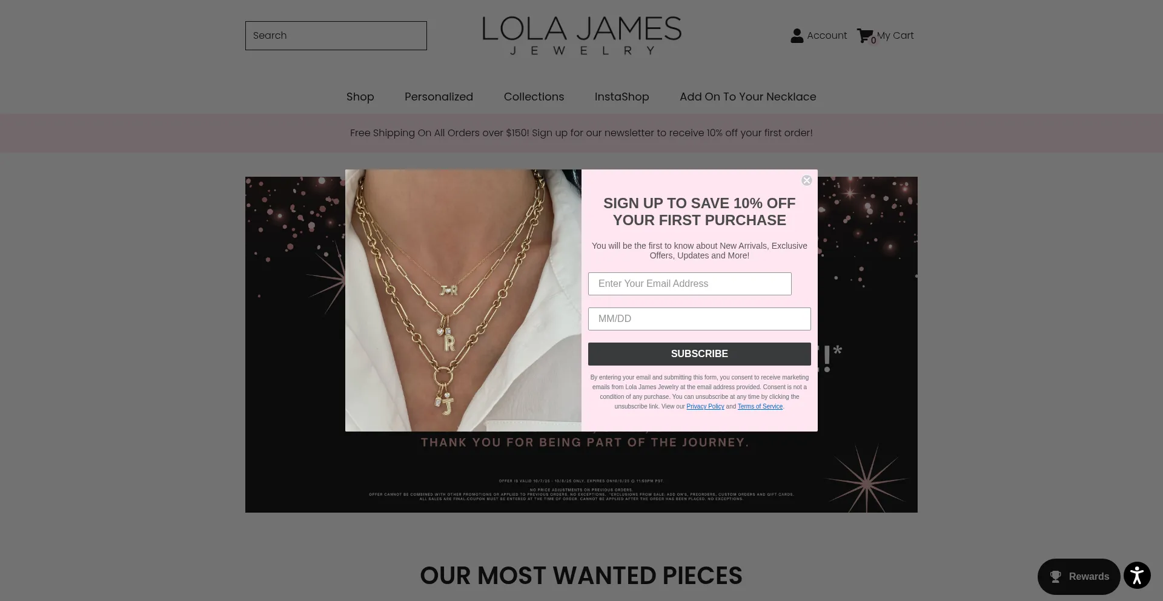The width and height of the screenshot is (1163, 601).
Task: Open the Personalized menu
Action: (439, 97)
